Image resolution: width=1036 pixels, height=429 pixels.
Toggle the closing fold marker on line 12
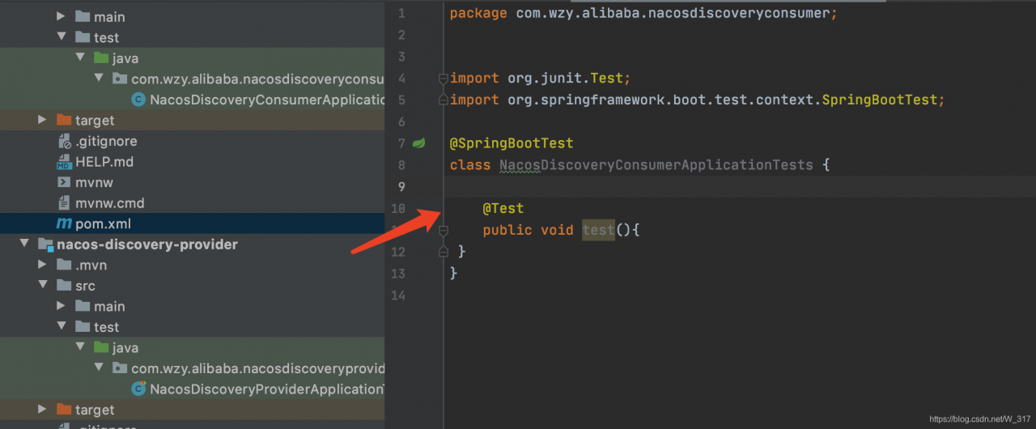tap(443, 252)
